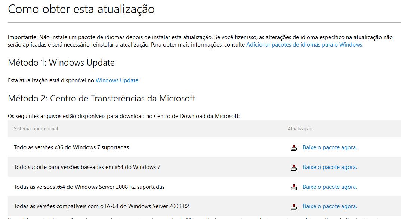The height and width of the screenshot is (219, 407).
Task: Click download icon for Server 2008 R2 x64 row
Action: coord(293,187)
